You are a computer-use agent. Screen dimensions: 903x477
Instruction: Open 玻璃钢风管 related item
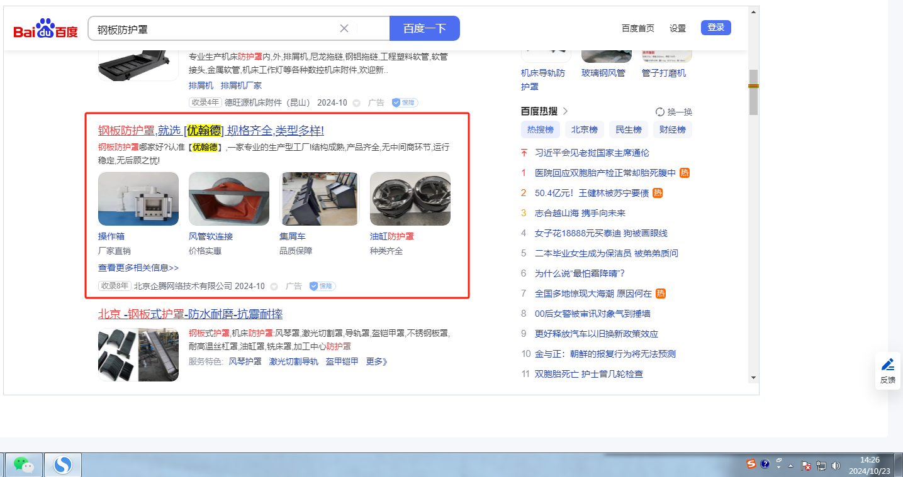click(x=603, y=73)
